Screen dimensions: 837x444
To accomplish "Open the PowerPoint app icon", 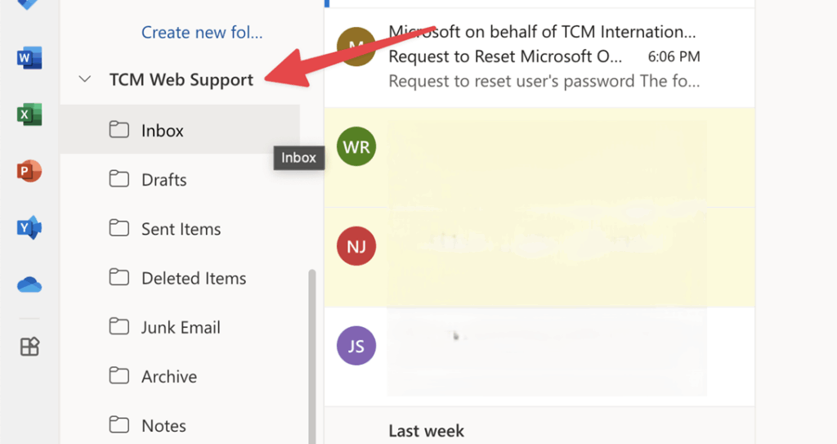I will tap(29, 172).
